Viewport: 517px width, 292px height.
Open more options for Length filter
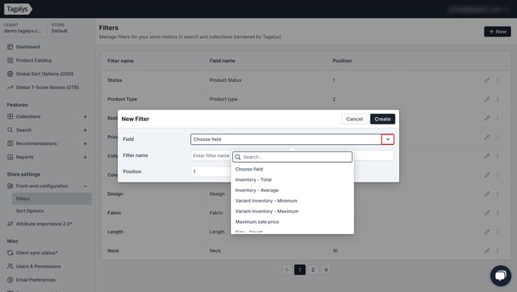tap(497, 232)
